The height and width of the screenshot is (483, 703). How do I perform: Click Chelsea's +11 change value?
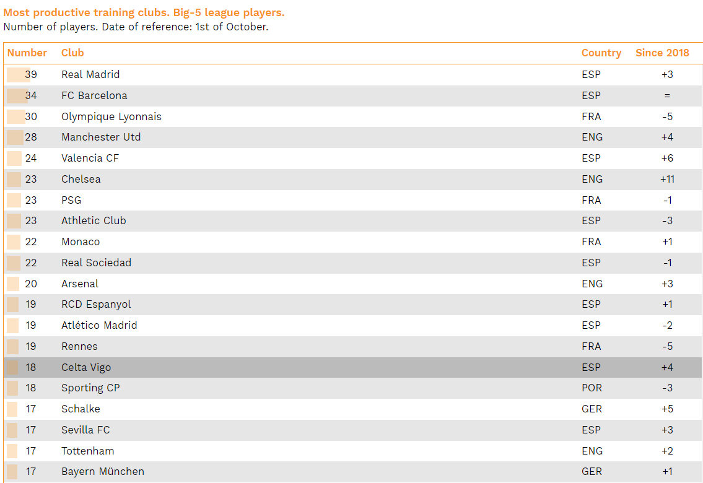pos(667,180)
